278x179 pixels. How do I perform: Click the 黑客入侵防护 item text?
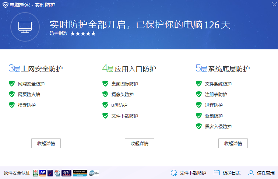(x=218, y=126)
